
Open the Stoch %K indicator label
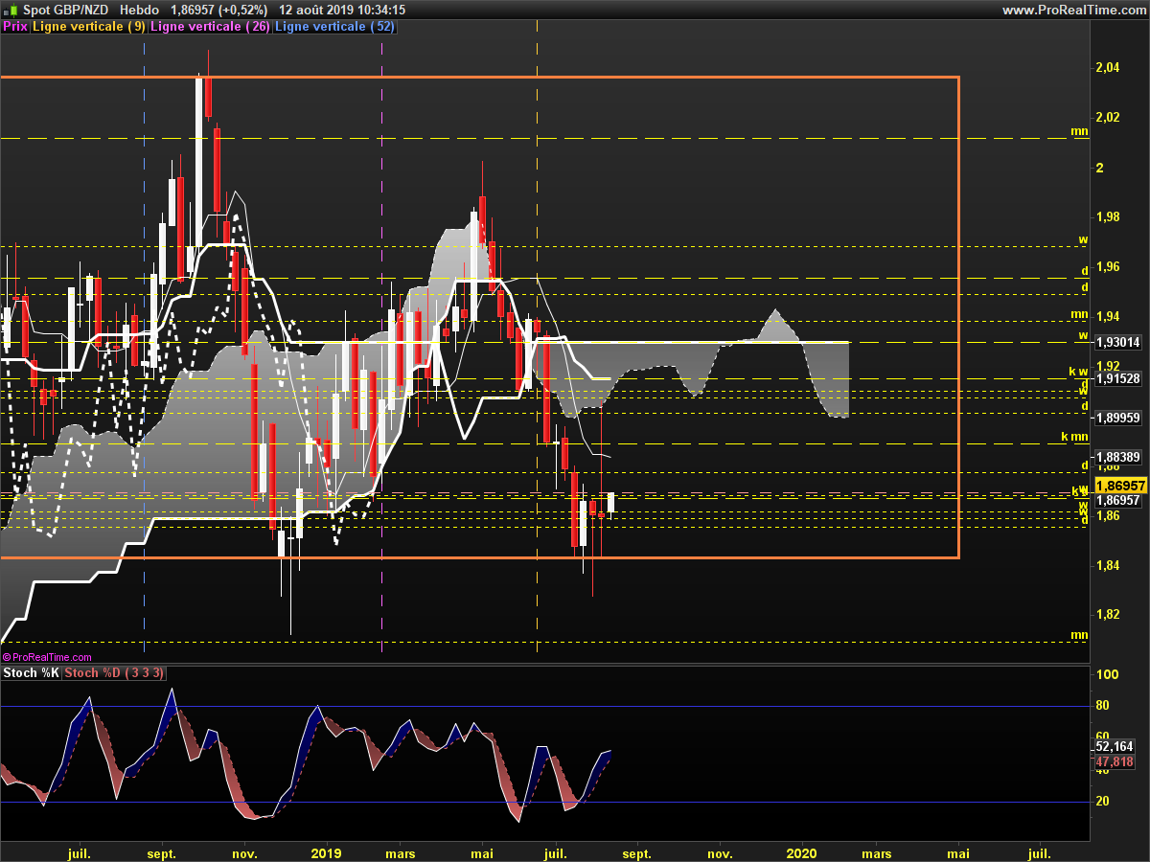[32, 673]
